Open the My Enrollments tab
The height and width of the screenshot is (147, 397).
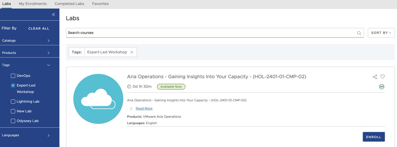[x=33, y=4]
